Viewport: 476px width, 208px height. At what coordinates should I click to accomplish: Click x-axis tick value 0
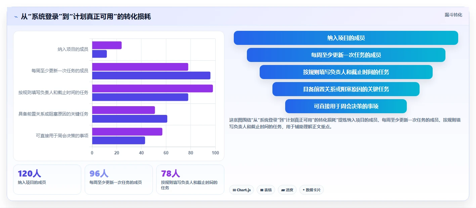(92, 153)
